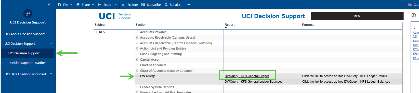Open DWQuery - KFS General Ledger Balances link
Image resolution: width=419 pixels, height=93 pixels.
pyautogui.click(x=253, y=82)
